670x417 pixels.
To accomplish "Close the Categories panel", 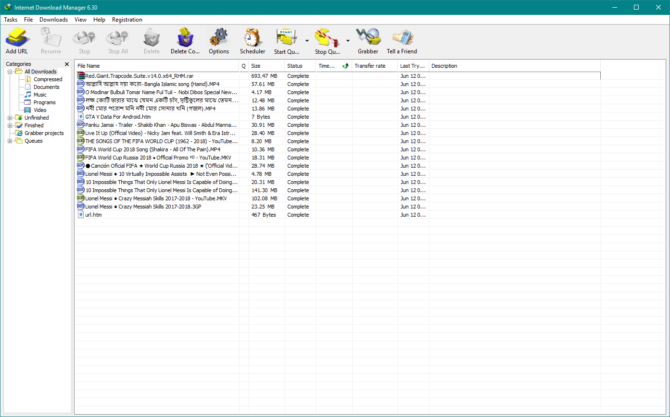I will click(x=67, y=64).
